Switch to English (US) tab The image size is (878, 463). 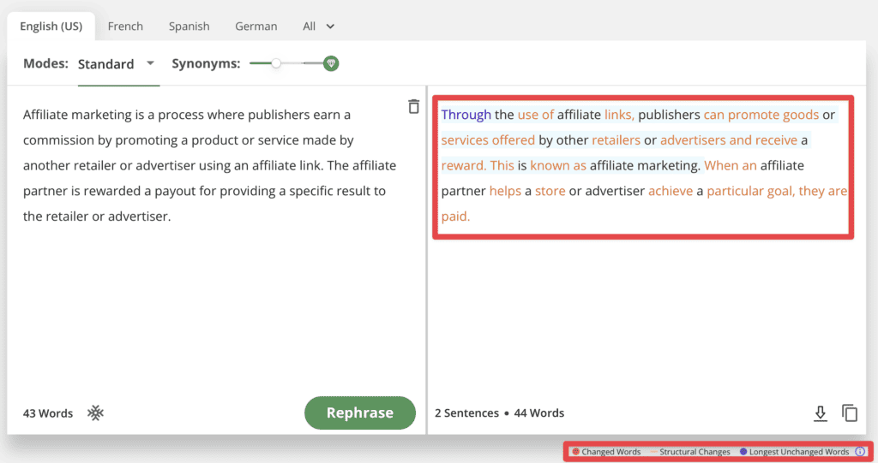(x=51, y=27)
